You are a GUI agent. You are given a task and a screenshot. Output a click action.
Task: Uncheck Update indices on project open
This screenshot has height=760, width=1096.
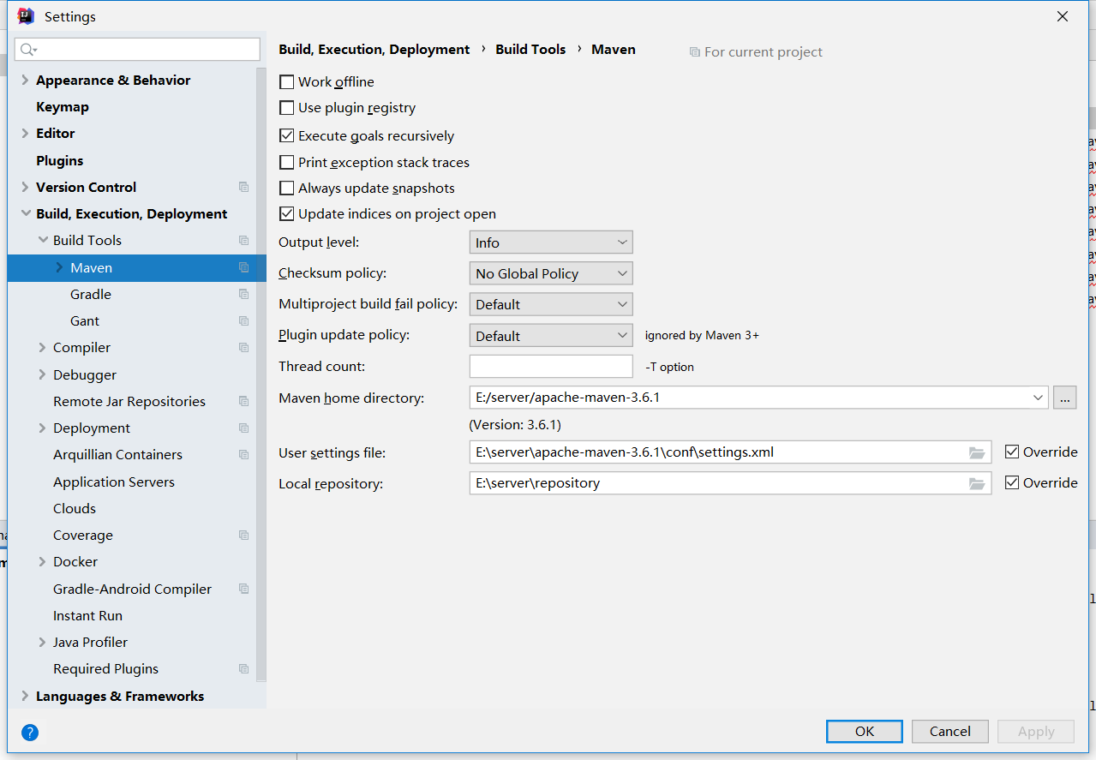(287, 214)
